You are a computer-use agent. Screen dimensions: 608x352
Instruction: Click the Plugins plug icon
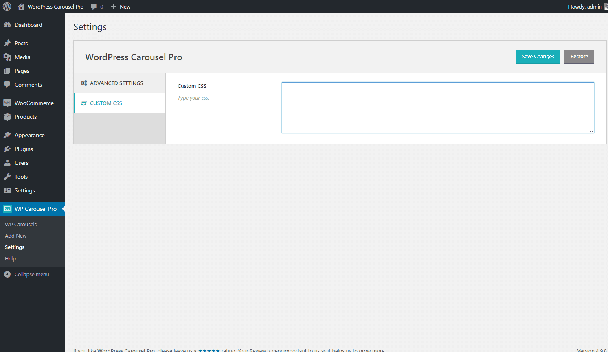[7, 149]
